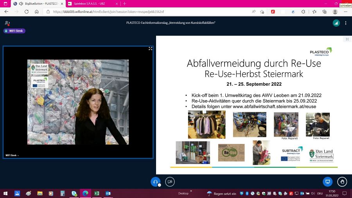The width and height of the screenshot is (352, 198).
Task: Focus the address bar URL
Action: coord(108,12)
